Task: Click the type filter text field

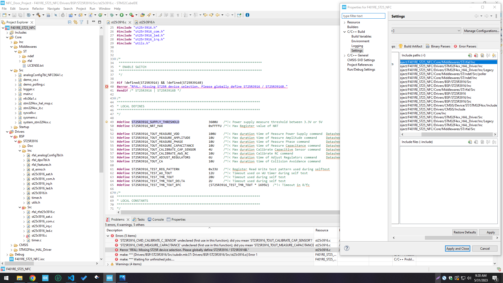Action: point(363,16)
